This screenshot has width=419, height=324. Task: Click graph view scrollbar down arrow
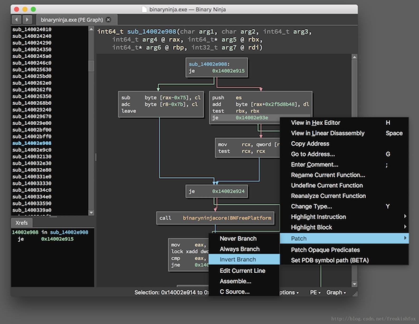(x=354, y=284)
